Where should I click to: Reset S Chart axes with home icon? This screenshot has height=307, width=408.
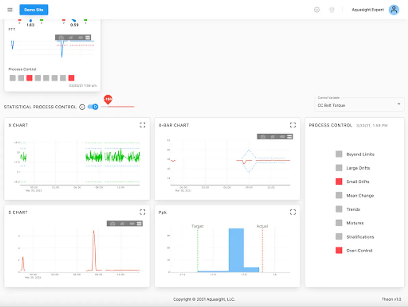[x=122, y=224]
